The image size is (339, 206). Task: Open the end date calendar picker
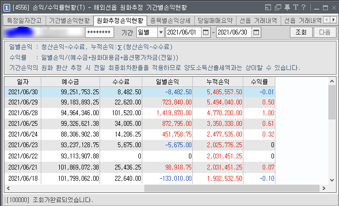256,33
